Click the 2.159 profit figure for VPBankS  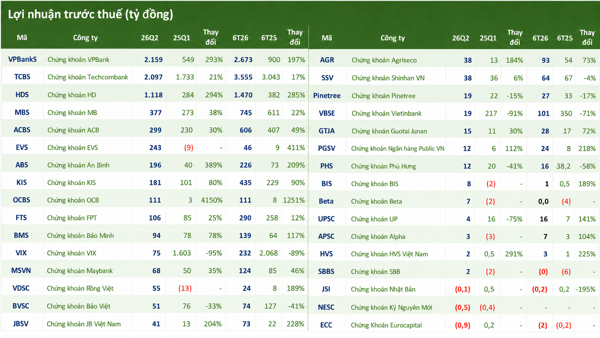tap(154, 60)
